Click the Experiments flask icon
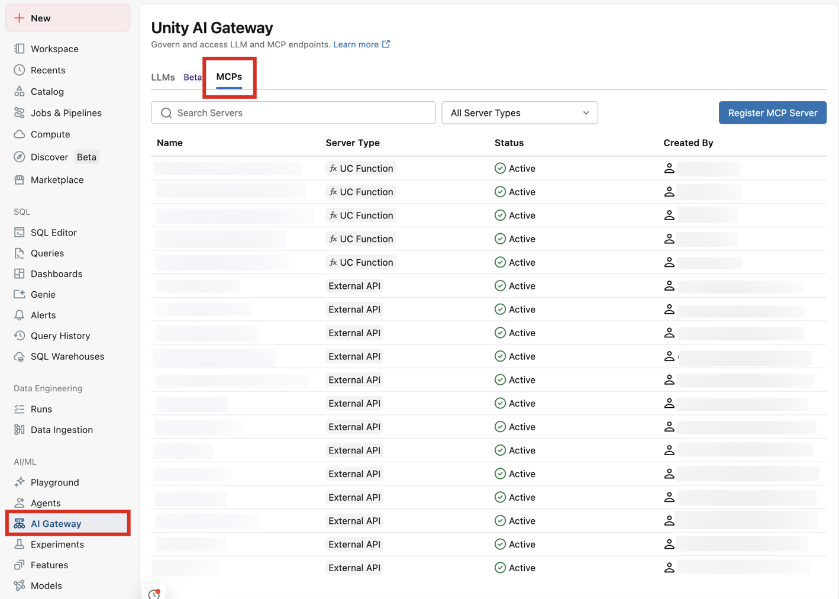The height and width of the screenshot is (599, 839). coord(20,544)
